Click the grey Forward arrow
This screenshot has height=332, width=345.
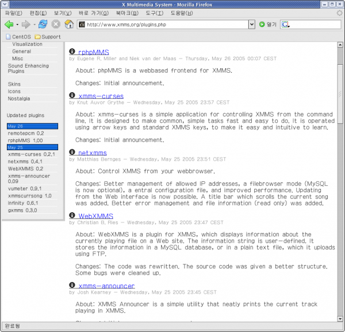click(x=26, y=24)
